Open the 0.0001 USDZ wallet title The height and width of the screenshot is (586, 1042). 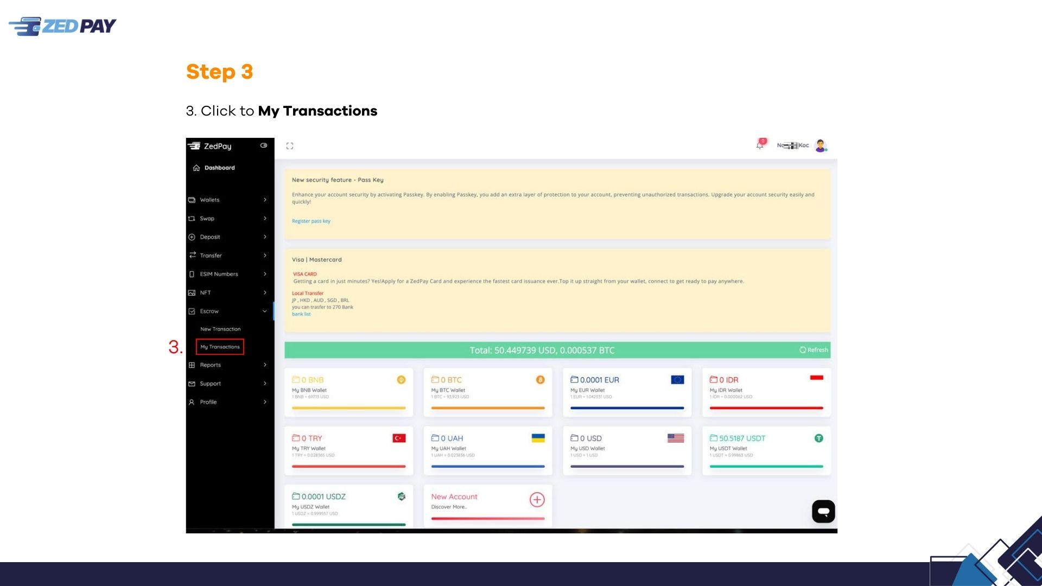click(319, 496)
